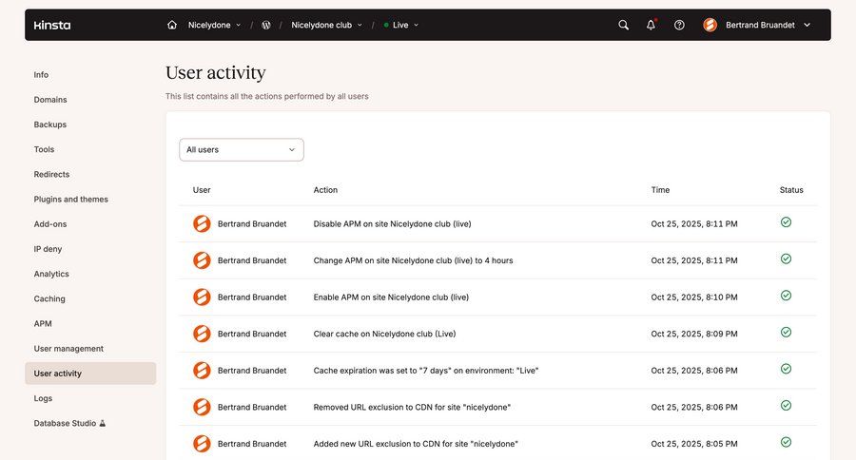Click user avatar in the Enable APM row
The height and width of the screenshot is (460, 856).
pos(202,297)
